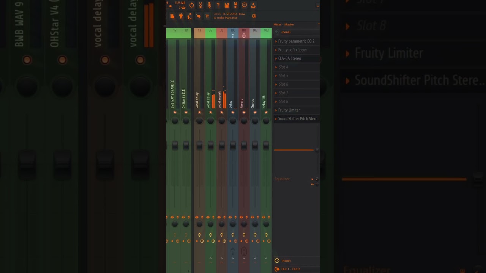Open the question mark help icon
Image resolution: width=486 pixels, height=273 pixels.
[218, 5]
